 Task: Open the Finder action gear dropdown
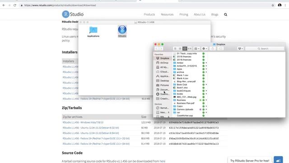(205, 48)
